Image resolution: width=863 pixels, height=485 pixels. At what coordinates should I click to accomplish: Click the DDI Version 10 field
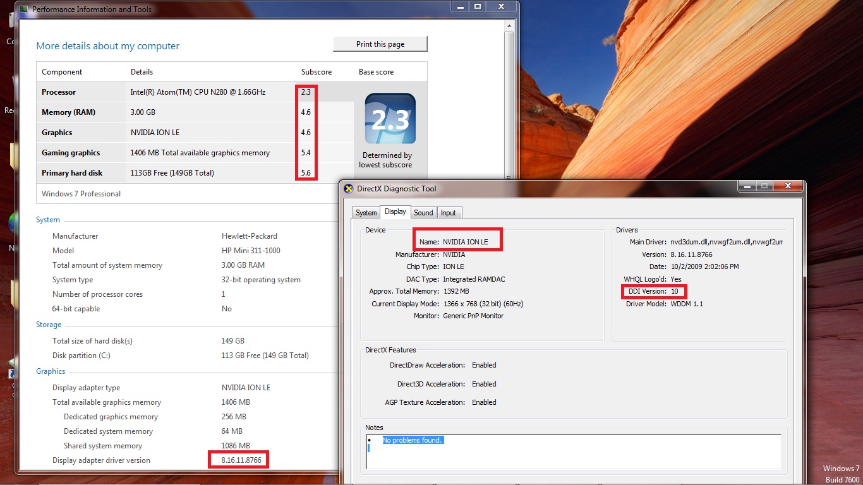(x=653, y=291)
